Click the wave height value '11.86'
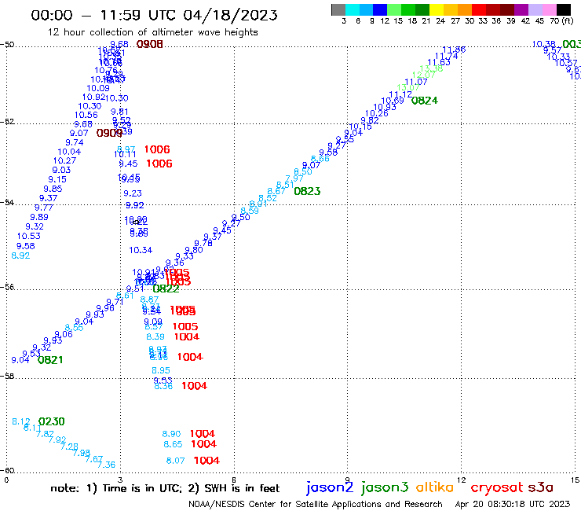This screenshot has height=511, width=581. [x=454, y=50]
